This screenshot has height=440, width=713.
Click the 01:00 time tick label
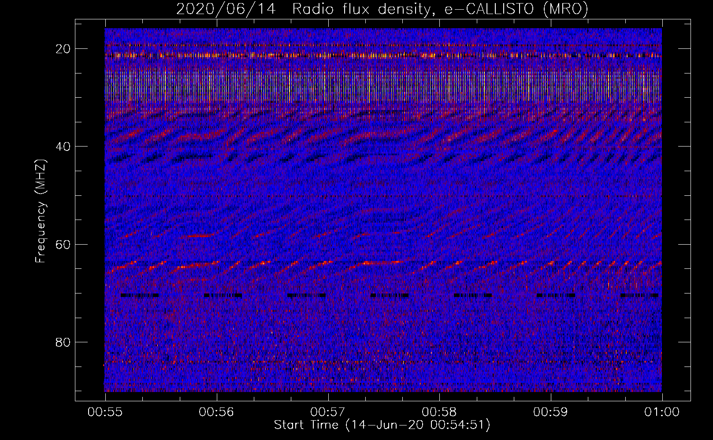coord(662,412)
